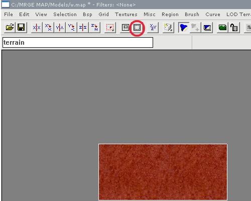
Task: Click the Open file folder icon
Action: pyautogui.click(x=10, y=27)
